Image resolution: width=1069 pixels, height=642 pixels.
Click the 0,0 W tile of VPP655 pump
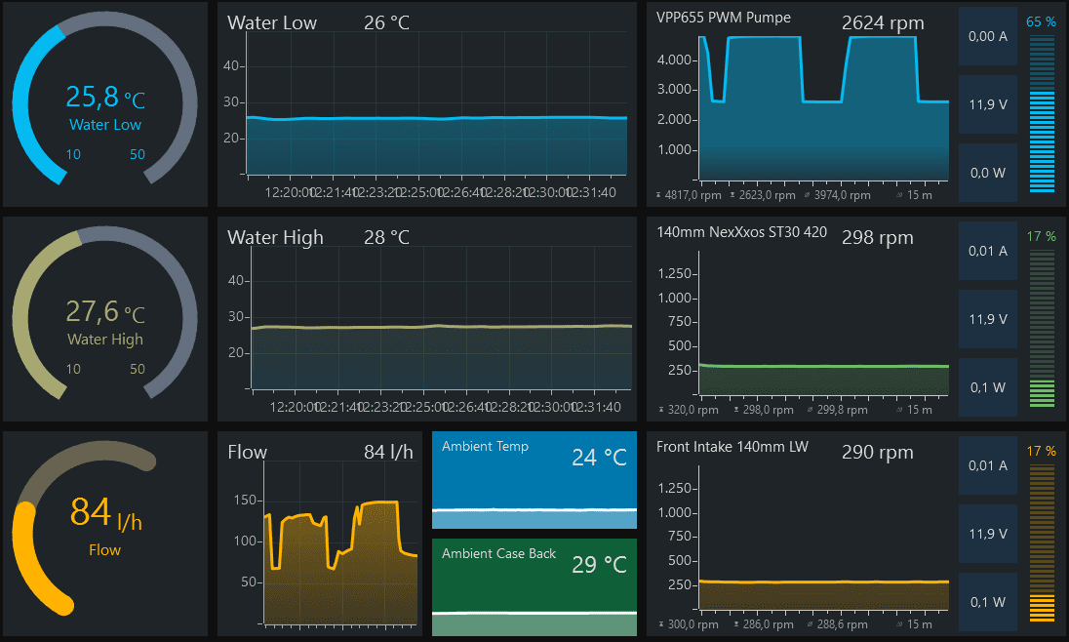988,173
